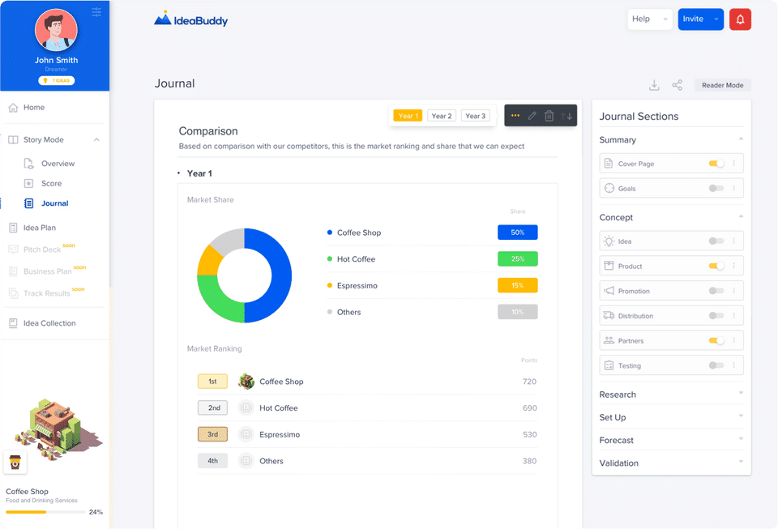The width and height of the screenshot is (778, 529).
Task: Click the Reader Mode button
Action: coord(722,85)
